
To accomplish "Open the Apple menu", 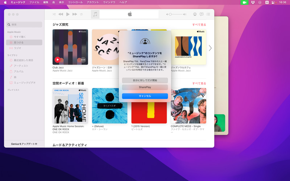I will tap(5, 2).
